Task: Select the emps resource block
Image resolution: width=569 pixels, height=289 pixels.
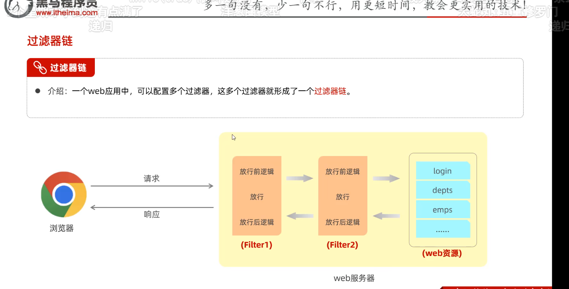Action: [x=442, y=210]
